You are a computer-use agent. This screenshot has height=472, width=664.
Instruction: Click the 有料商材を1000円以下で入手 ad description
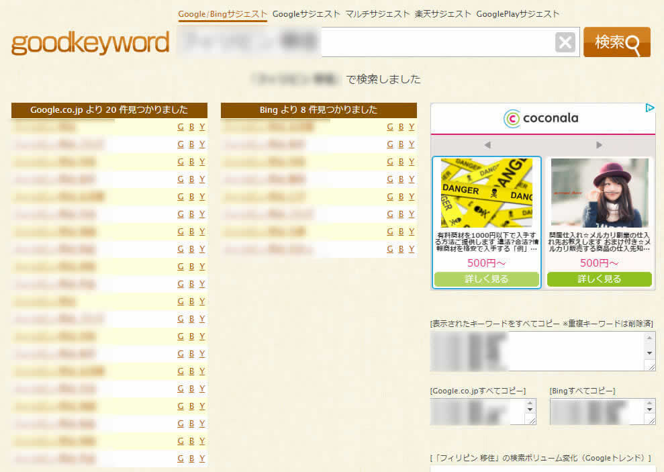tap(487, 242)
